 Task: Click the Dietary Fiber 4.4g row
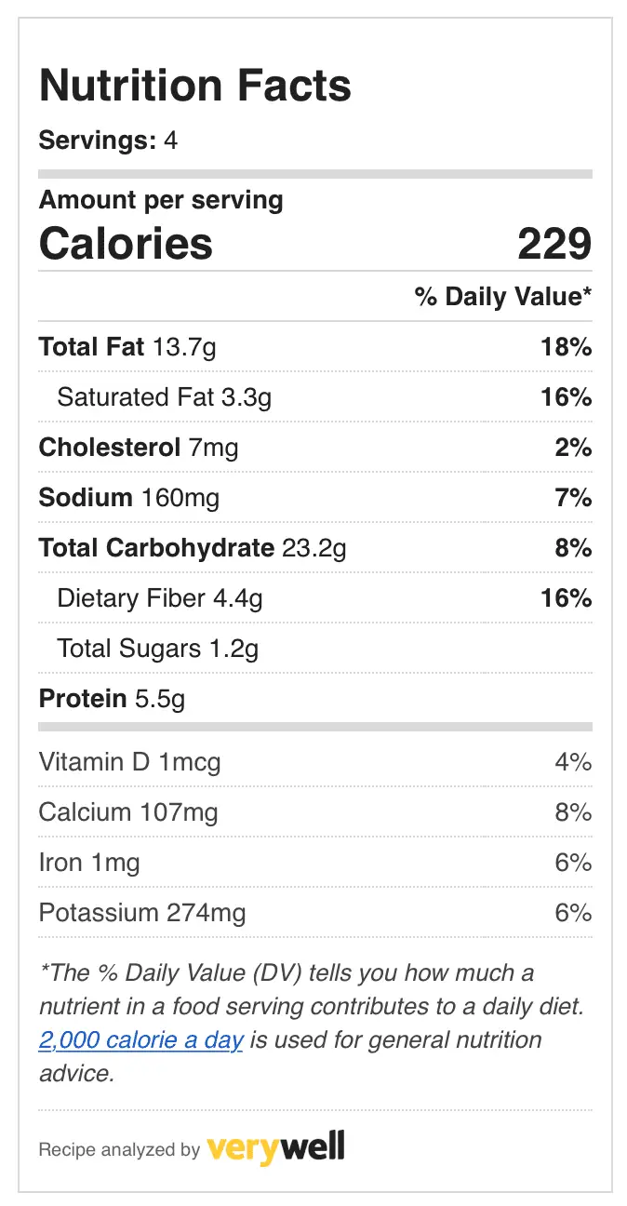(315, 598)
